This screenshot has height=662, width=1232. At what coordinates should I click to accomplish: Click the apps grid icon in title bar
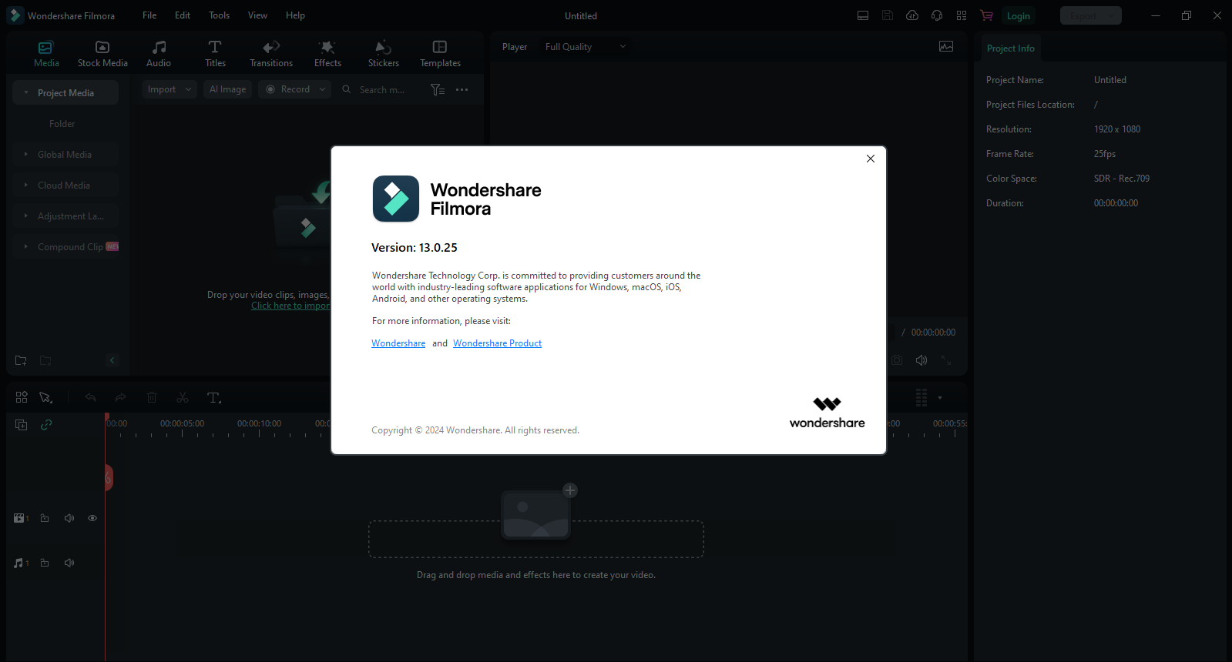pos(962,15)
